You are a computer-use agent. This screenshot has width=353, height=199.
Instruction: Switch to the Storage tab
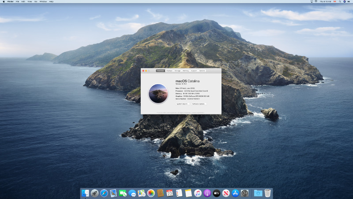177,71
